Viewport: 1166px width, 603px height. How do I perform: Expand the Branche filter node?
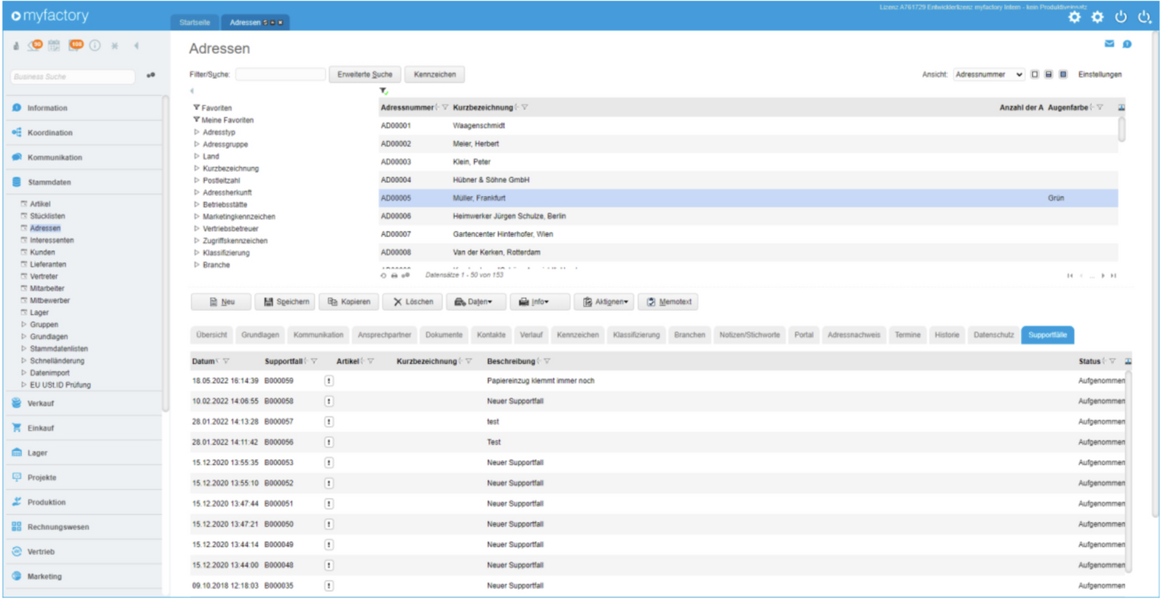197,265
